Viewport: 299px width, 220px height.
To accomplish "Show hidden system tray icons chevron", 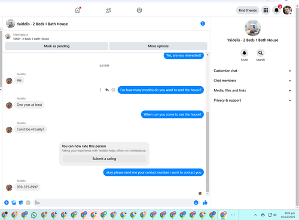I will (255, 215).
